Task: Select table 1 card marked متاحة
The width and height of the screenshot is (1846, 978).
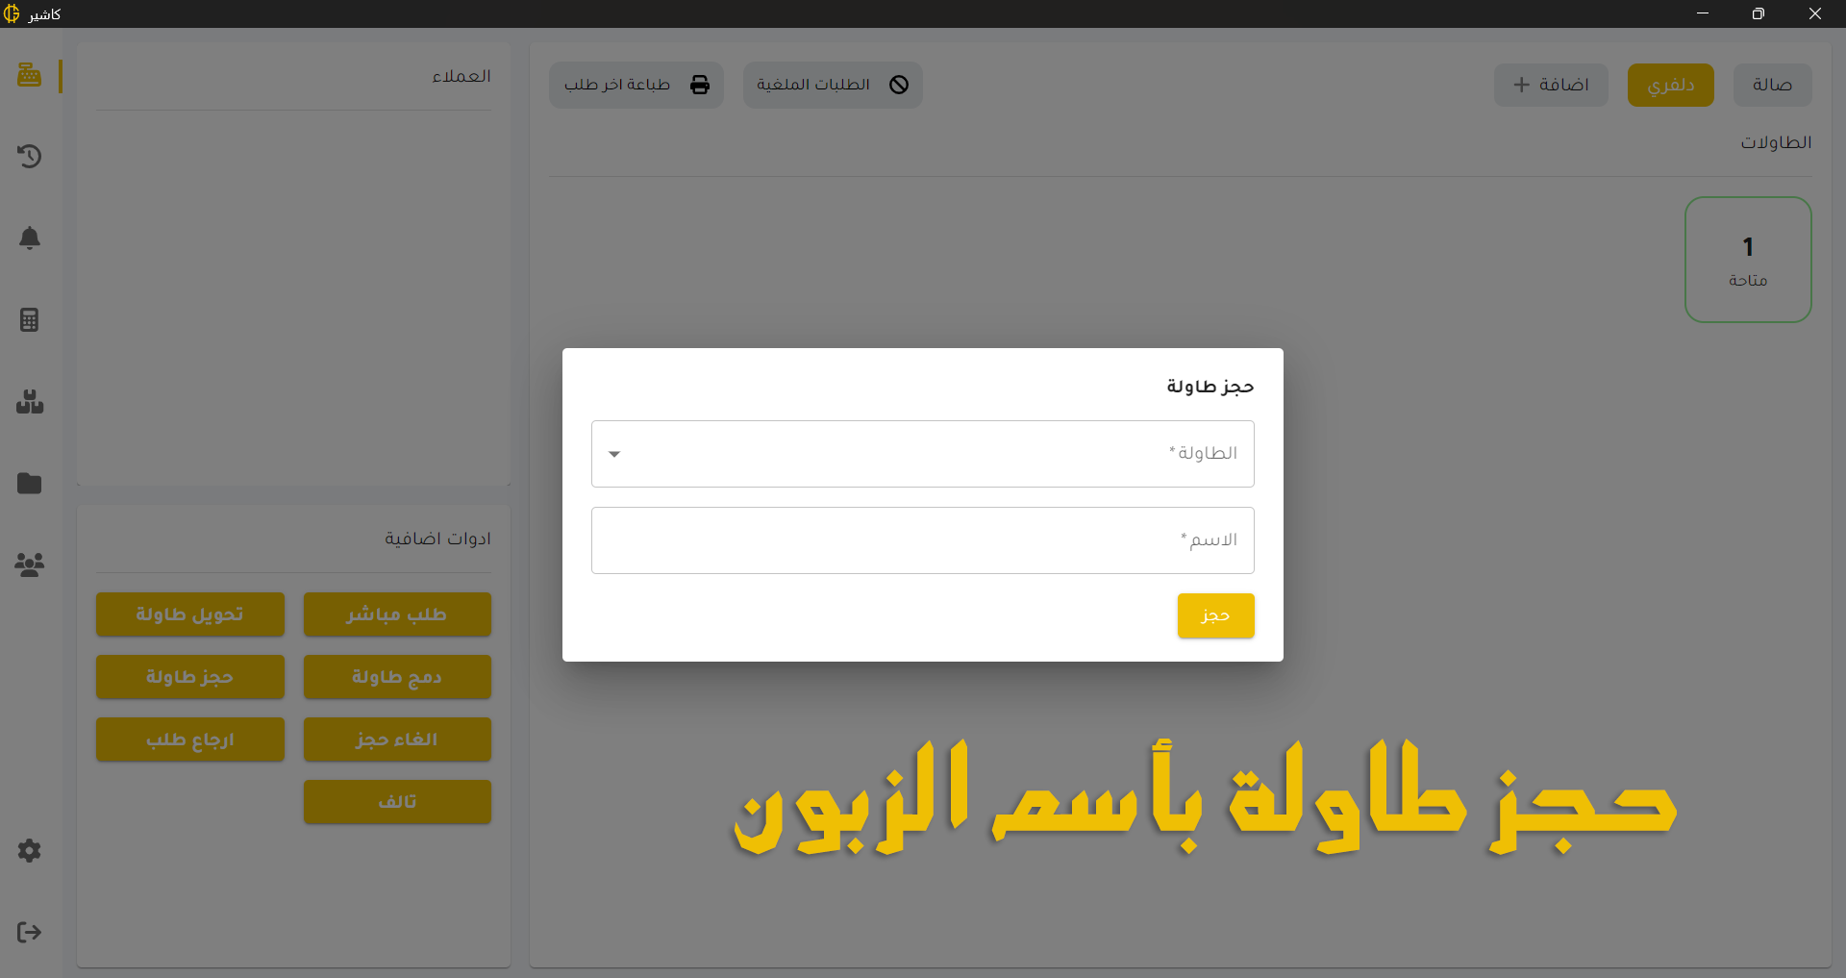Action: point(1748,260)
